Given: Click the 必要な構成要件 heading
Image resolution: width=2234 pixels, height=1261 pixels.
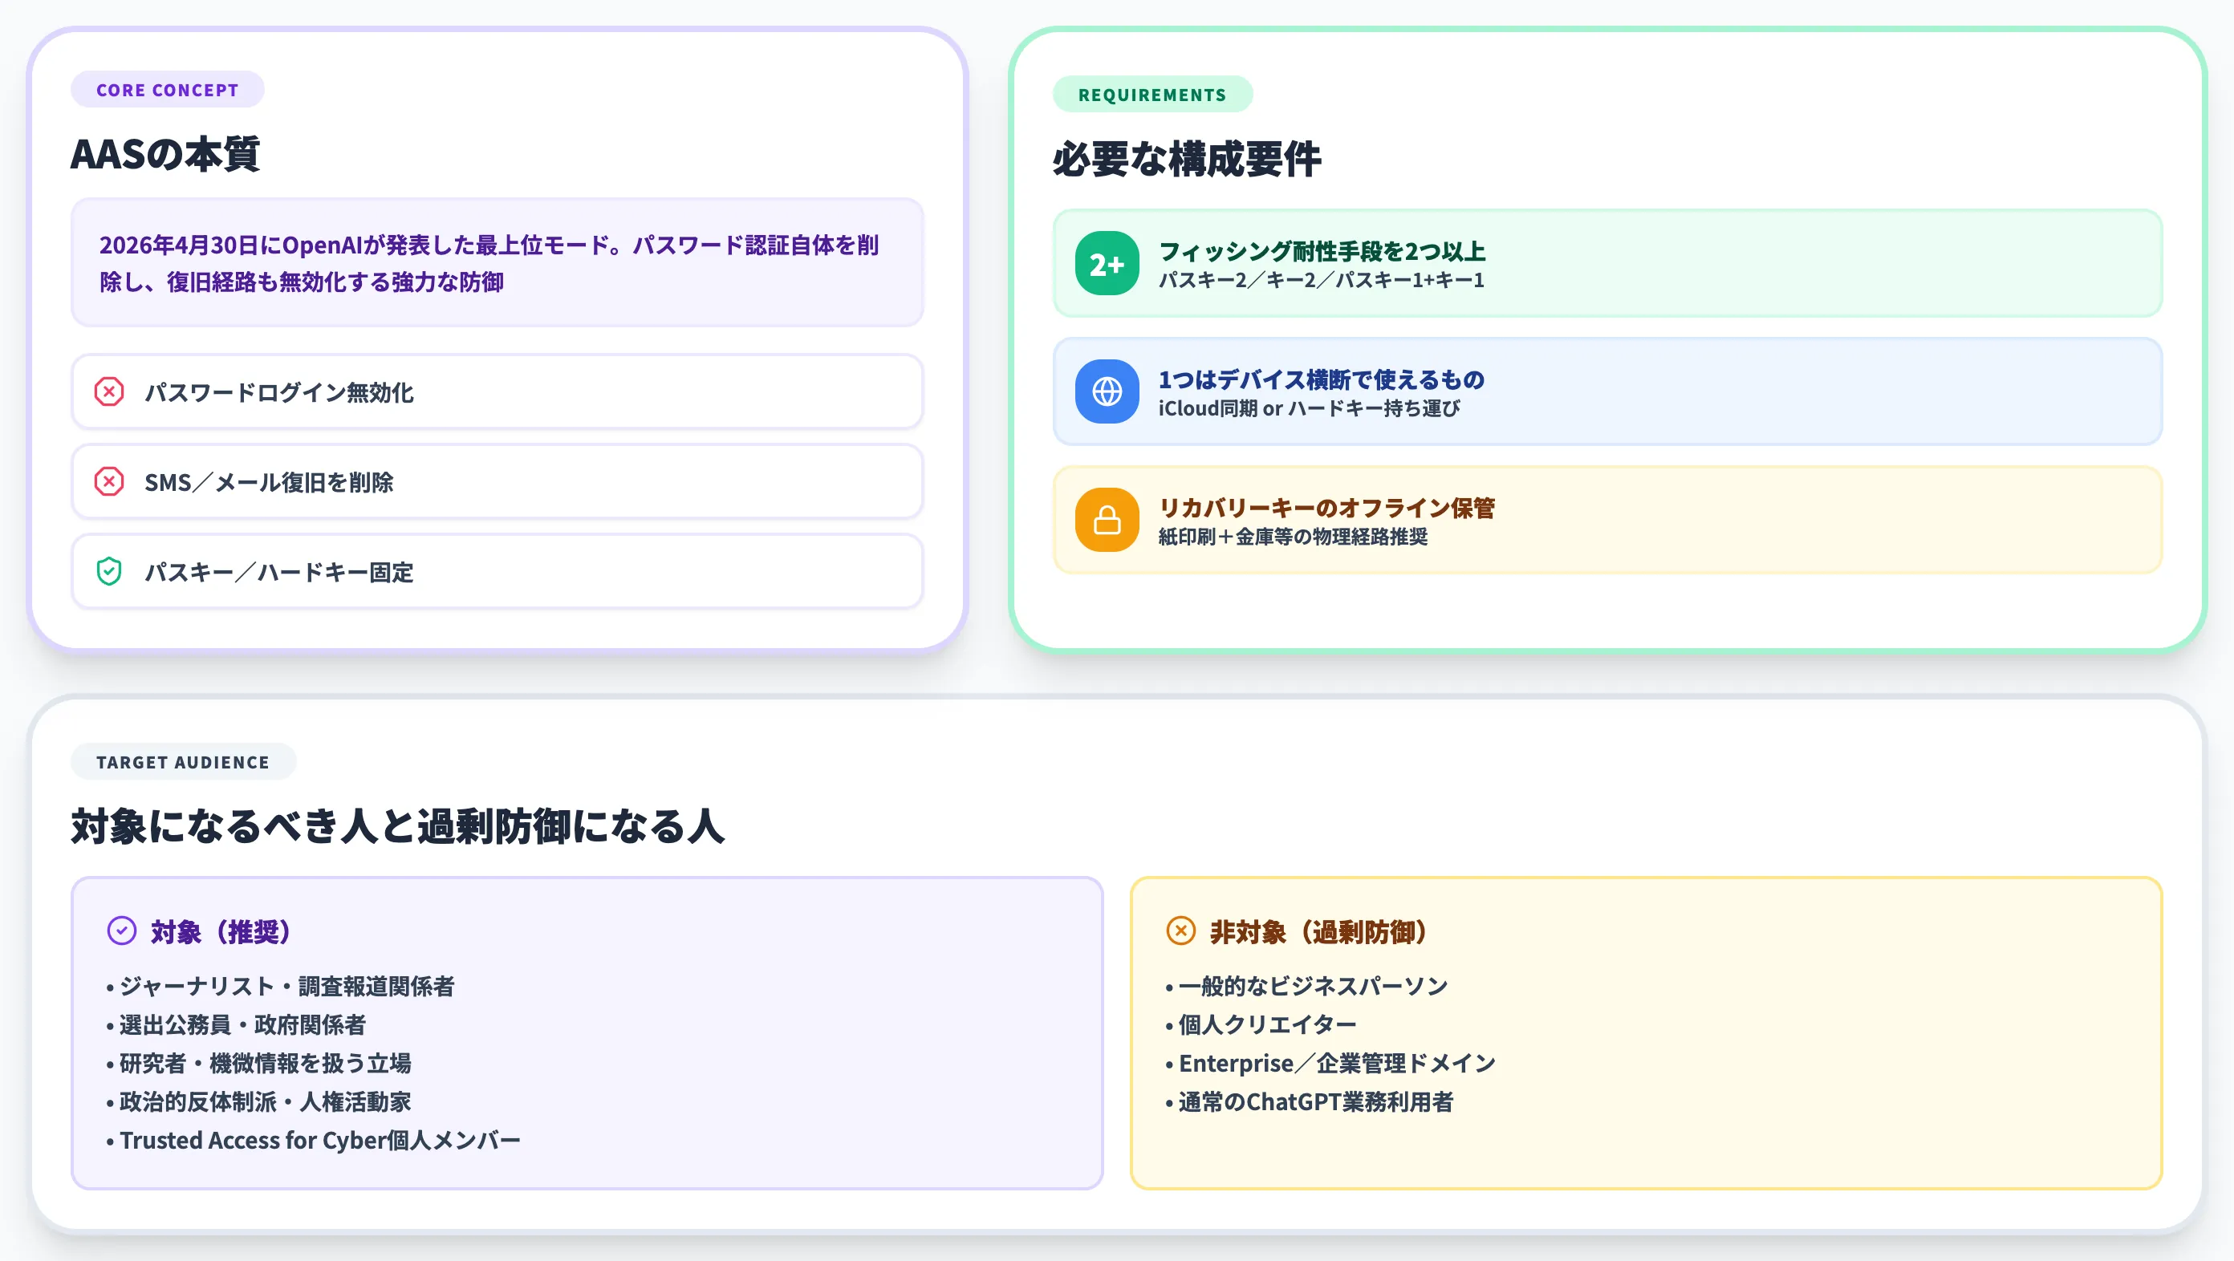Looking at the screenshot, I should click(x=1186, y=160).
